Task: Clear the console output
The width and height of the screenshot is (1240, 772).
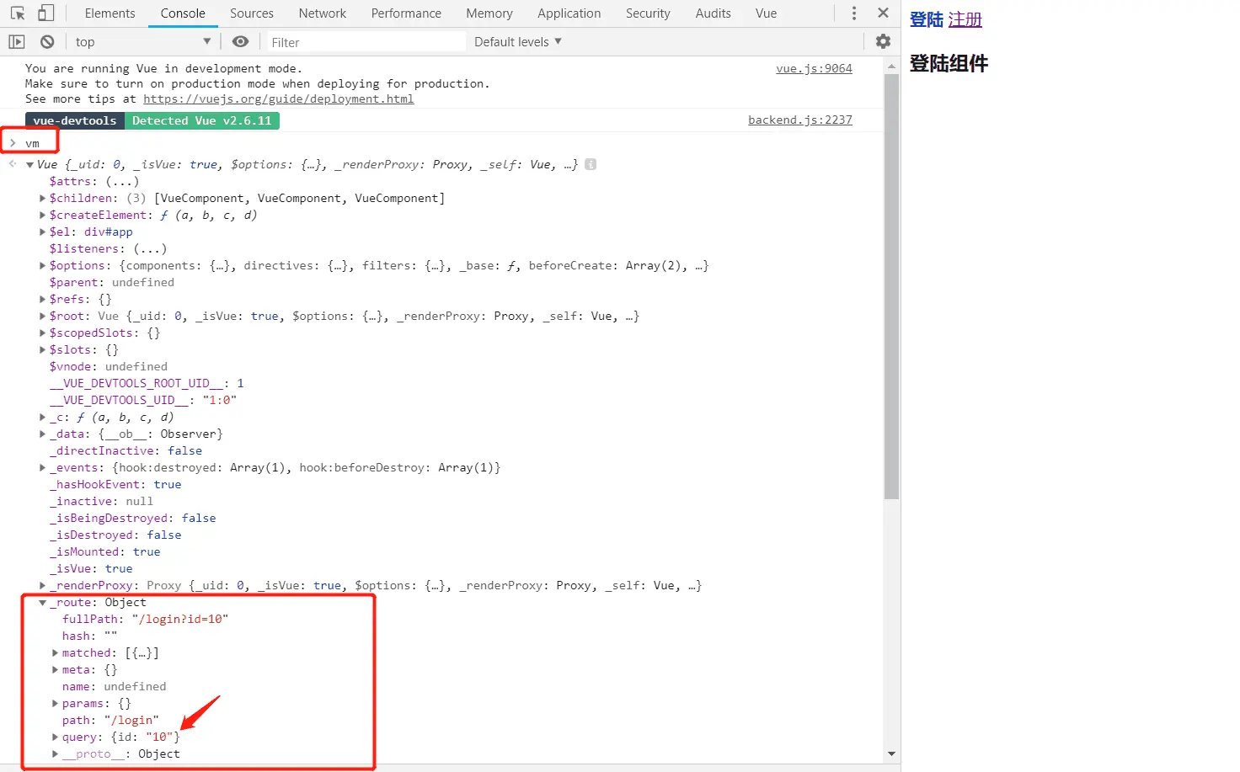Action: pos(47,42)
